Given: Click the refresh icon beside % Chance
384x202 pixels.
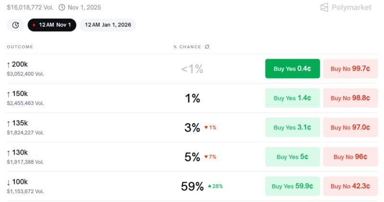Looking at the screenshot, I should click(x=207, y=47).
